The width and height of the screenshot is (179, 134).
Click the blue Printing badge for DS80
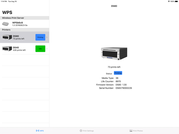click(x=40, y=37)
